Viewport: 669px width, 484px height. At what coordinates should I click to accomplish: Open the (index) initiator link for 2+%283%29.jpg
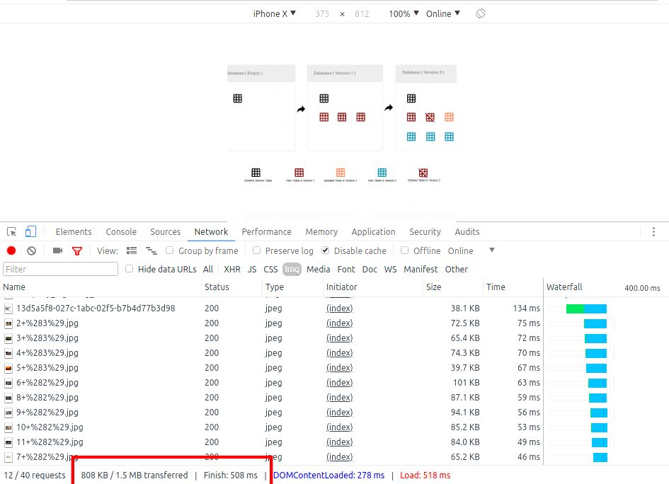pyautogui.click(x=340, y=323)
